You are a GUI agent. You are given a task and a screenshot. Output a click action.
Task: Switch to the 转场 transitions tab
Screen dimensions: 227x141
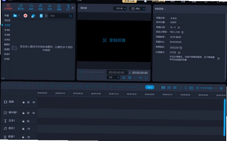pos(49,7)
